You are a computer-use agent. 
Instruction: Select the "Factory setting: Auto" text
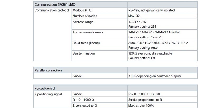point(143,48)
